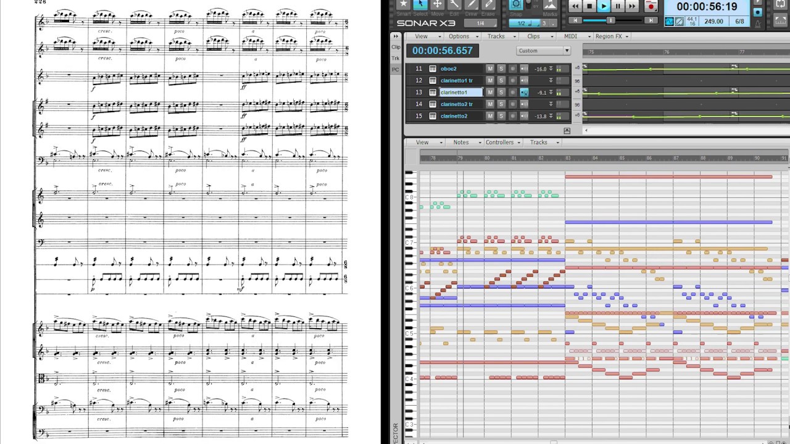The image size is (790, 444).
Task: Choose the Move tool
Action: pos(437,4)
